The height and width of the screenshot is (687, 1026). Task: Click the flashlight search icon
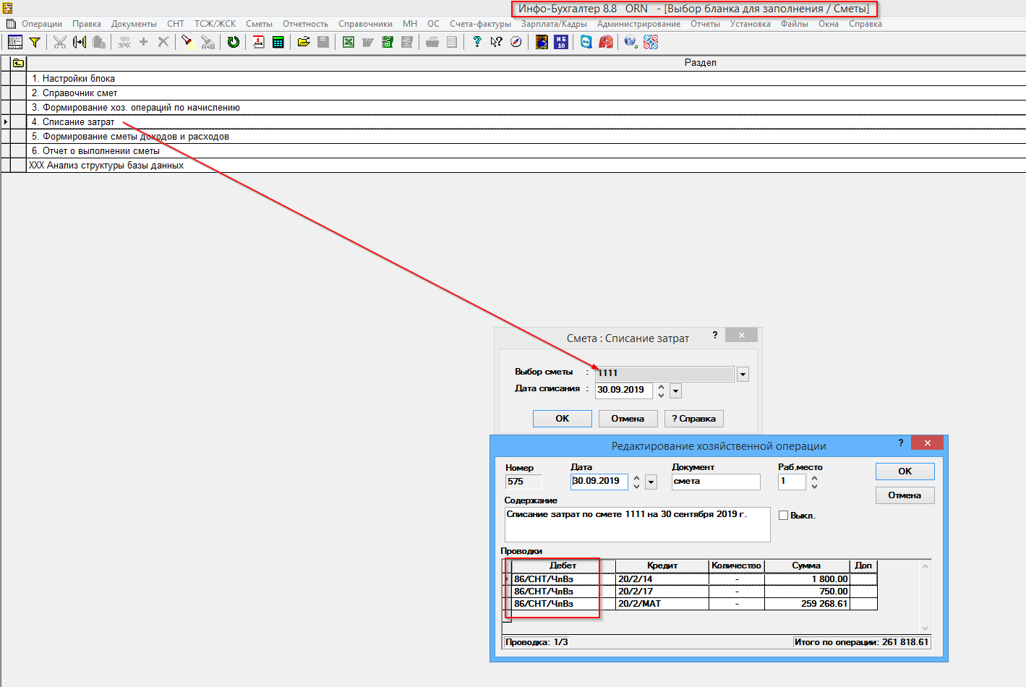coord(187,42)
